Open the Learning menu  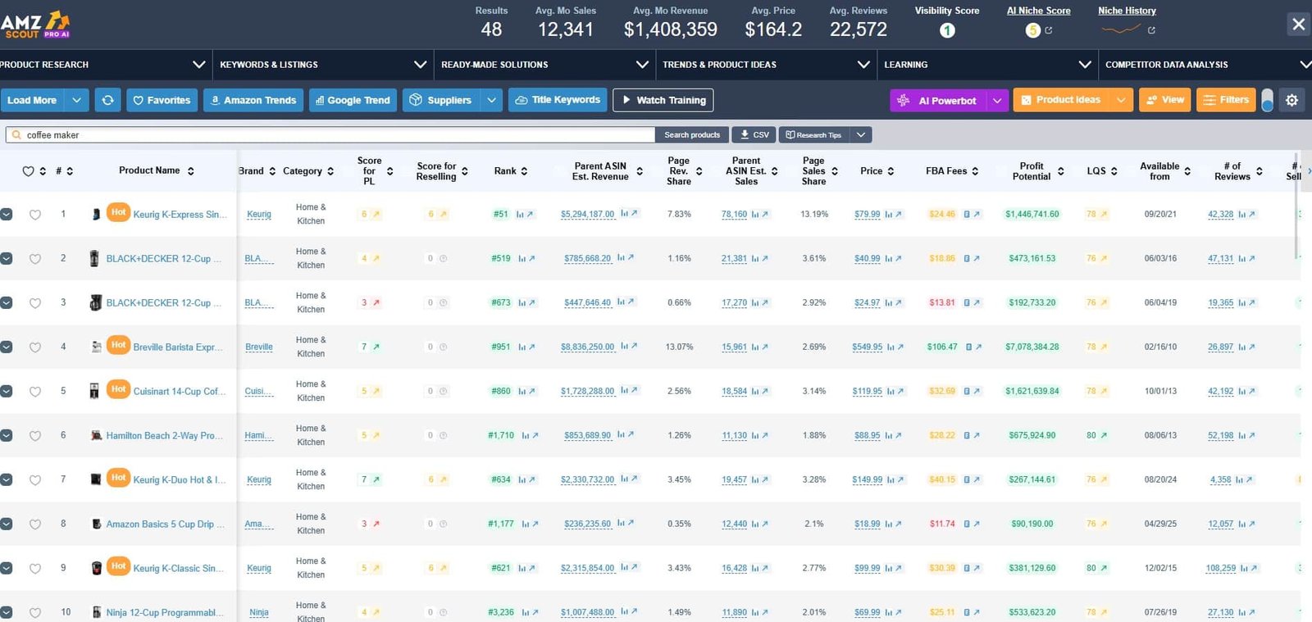[x=986, y=64]
